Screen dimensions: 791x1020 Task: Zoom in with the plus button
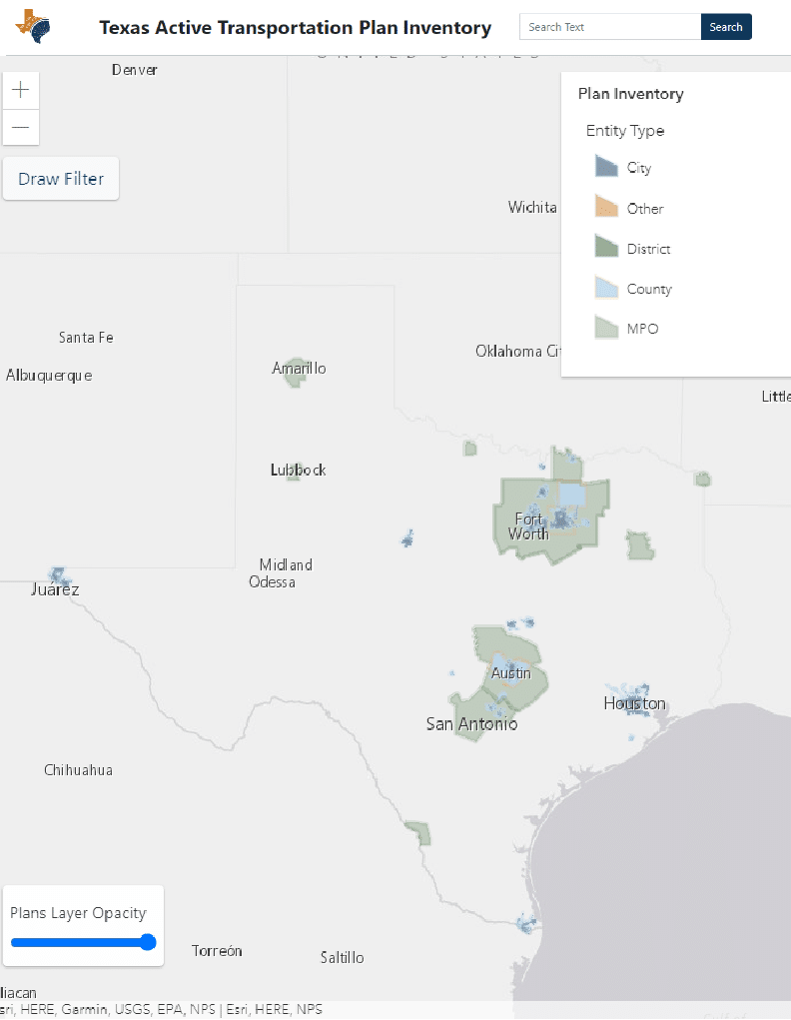(21, 90)
